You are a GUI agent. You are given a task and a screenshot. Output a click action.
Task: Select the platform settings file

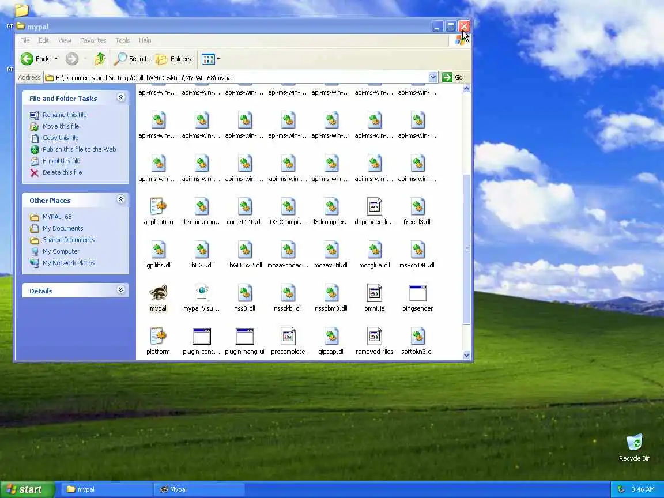[159, 336]
